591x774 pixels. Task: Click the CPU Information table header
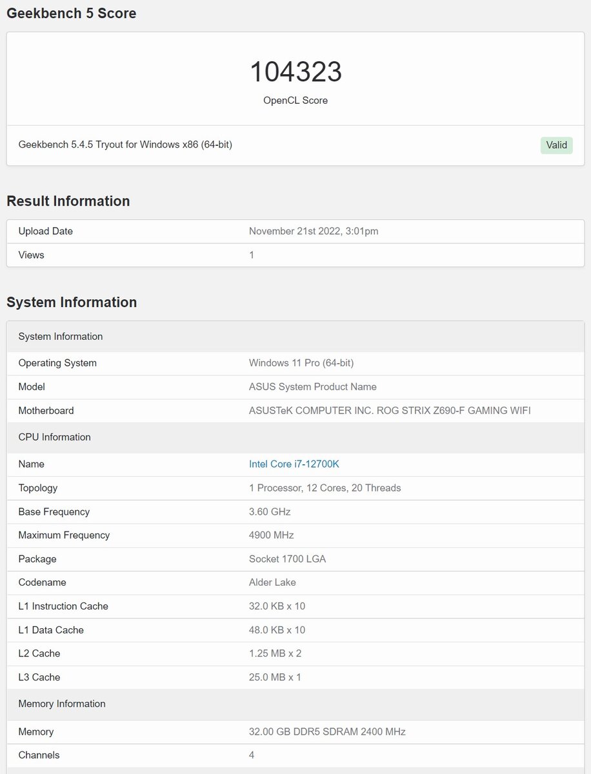click(x=295, y=437)
